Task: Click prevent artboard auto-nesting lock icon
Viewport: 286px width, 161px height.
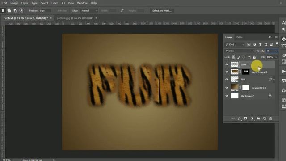Action: 249,57
